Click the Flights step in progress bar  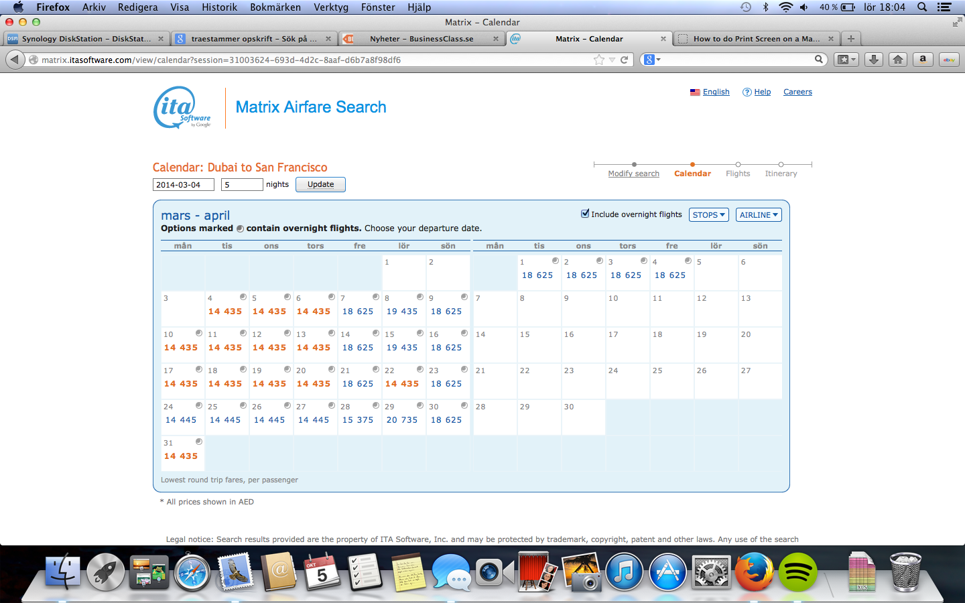[738, 174]
